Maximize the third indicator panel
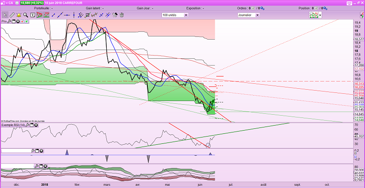The width and height of the screenshot is (365, 188). pos(37,151)
